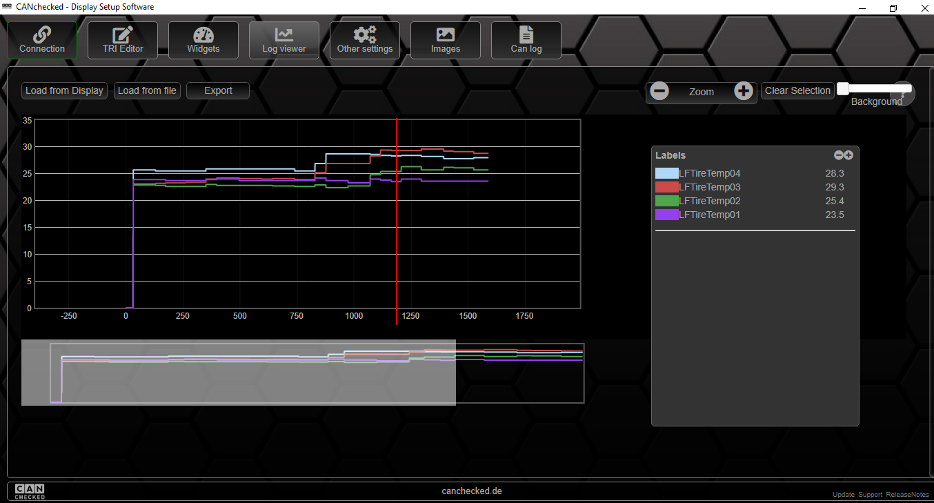Select the LFTireTemp03 label
934x503 pixels.
tap(710, 187)
